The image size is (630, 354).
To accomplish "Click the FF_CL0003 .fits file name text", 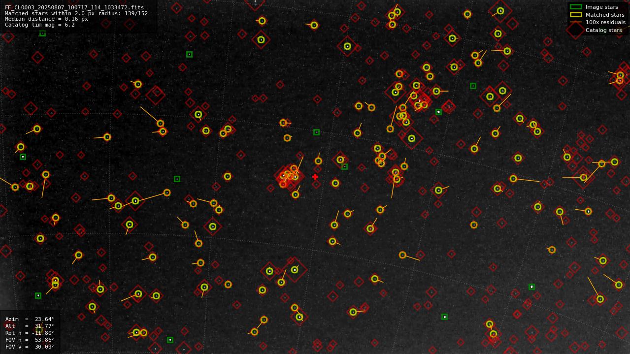I will (x=74, y=8).
